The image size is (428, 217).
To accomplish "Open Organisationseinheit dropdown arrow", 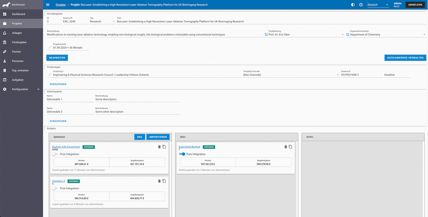I will tap(424, 35).
